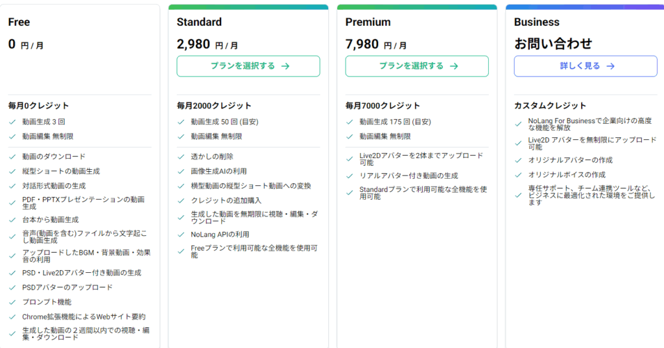The image size is (664, 348).
Task: Click the checkmark beside 'NoLang APIの利用'
Action: point(181,235)
